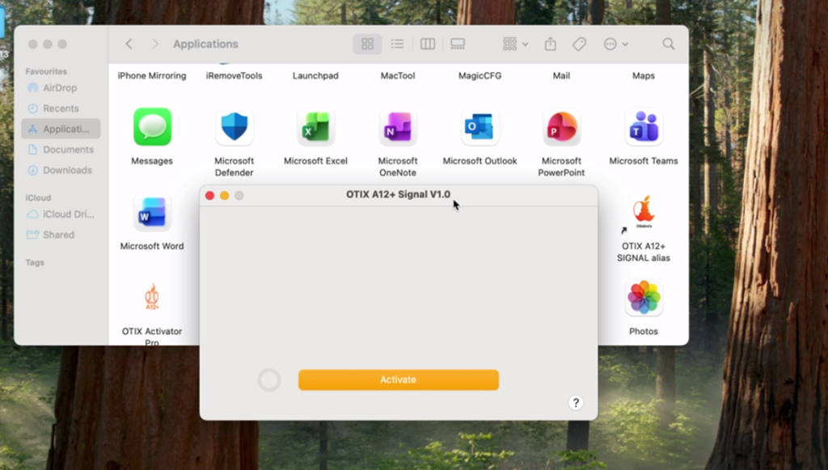Switch Finder to column view
Image resolution: width=828 pixels, height=470 pixels.
[x=428, y=44]
